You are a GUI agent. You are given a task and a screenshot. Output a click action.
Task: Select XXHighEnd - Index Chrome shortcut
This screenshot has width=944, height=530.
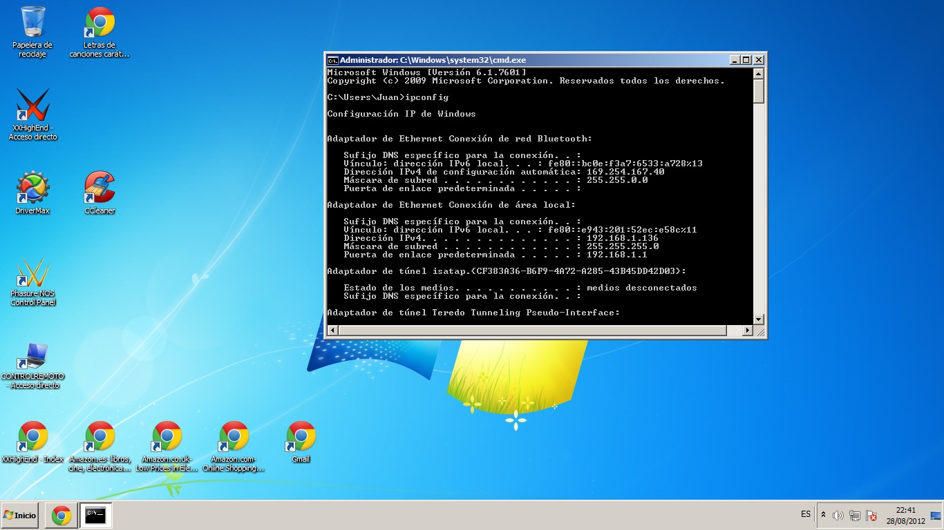click(32, 442)
